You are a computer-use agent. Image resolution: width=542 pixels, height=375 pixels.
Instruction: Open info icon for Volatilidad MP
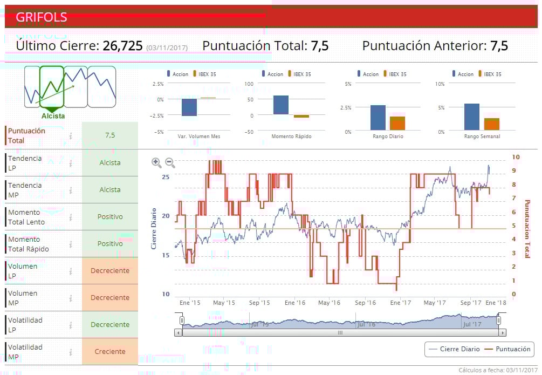[71, 352]
